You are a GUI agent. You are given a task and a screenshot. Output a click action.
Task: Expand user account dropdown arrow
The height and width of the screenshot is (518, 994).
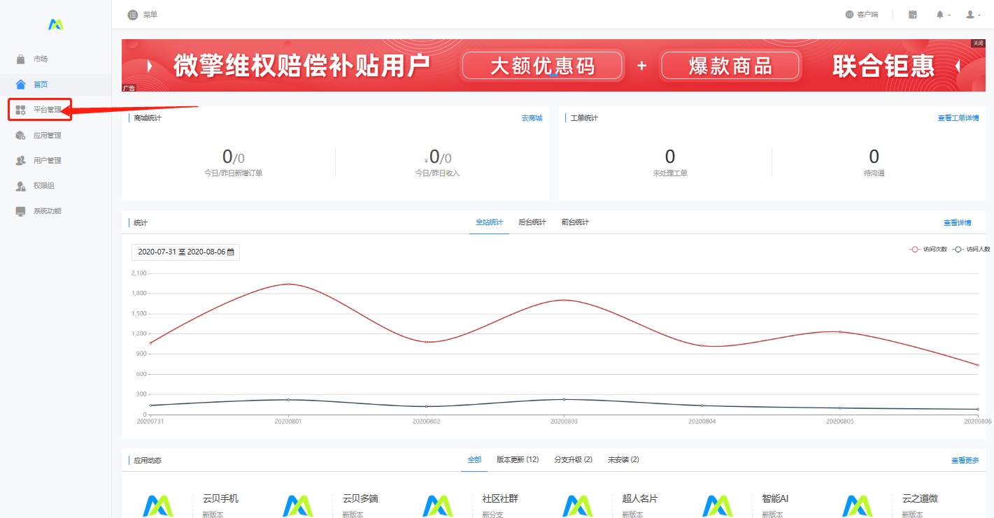click(x=979, y=15)
